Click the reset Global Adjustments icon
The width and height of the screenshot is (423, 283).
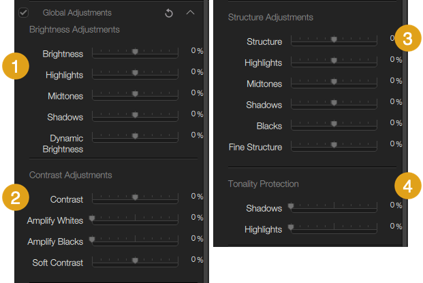[x=169, y=13]
